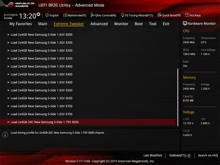The width and height of the screenshot is (220, 165).
Task: Expand arrow for S-Side 1.65V 3200 profile
Action: pos(8,58)
